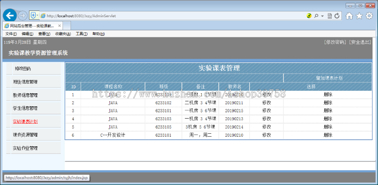Click the date 119年3月28日 星期四 text

25,42
